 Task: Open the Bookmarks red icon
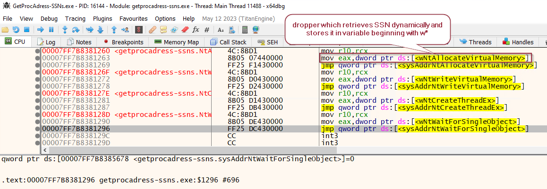[x=185, y=30]
